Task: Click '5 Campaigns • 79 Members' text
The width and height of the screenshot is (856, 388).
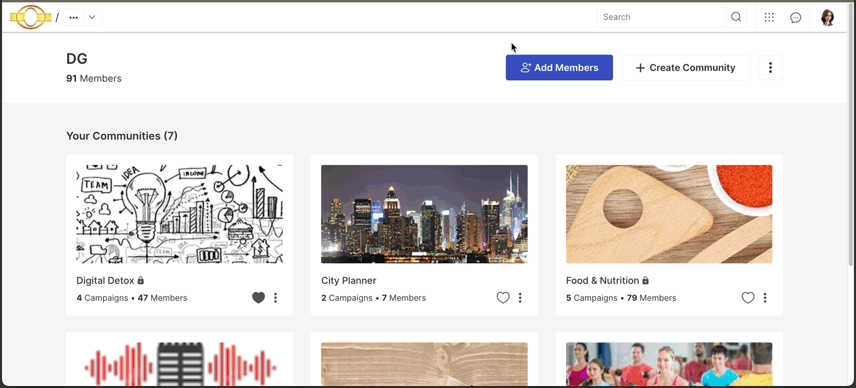Action: pyautogui.click(x=621, y=298)
